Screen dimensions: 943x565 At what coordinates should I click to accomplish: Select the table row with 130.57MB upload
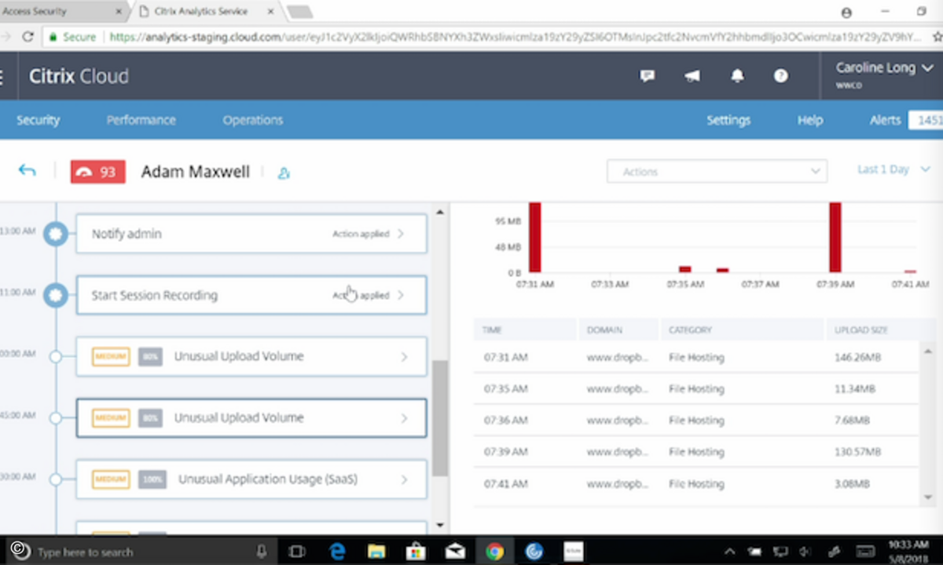[695, 452]
